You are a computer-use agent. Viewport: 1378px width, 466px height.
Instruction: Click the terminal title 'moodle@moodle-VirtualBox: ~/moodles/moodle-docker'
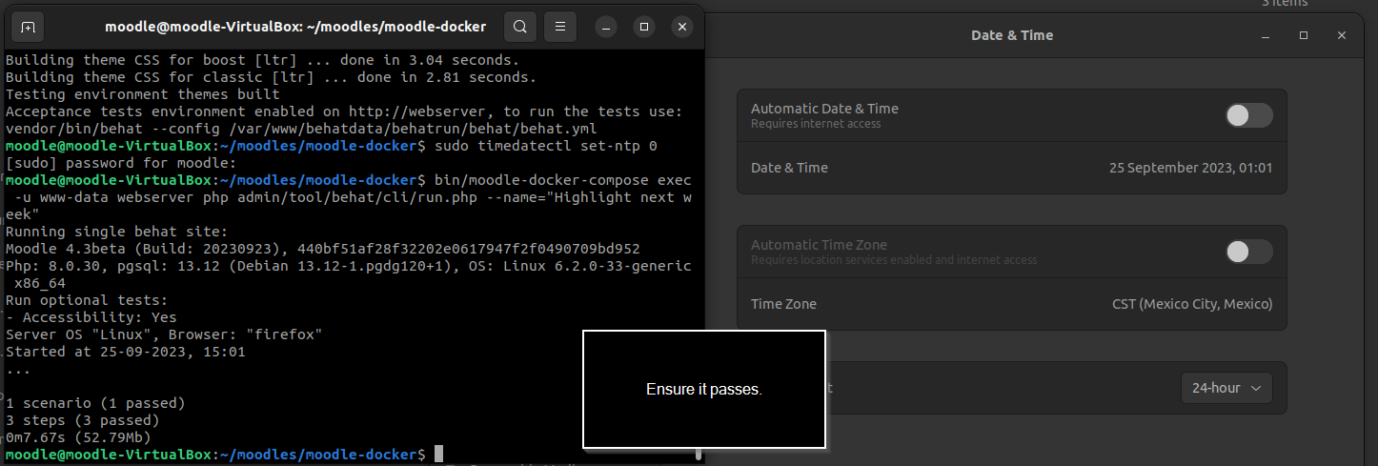click(x=295, y=27)
